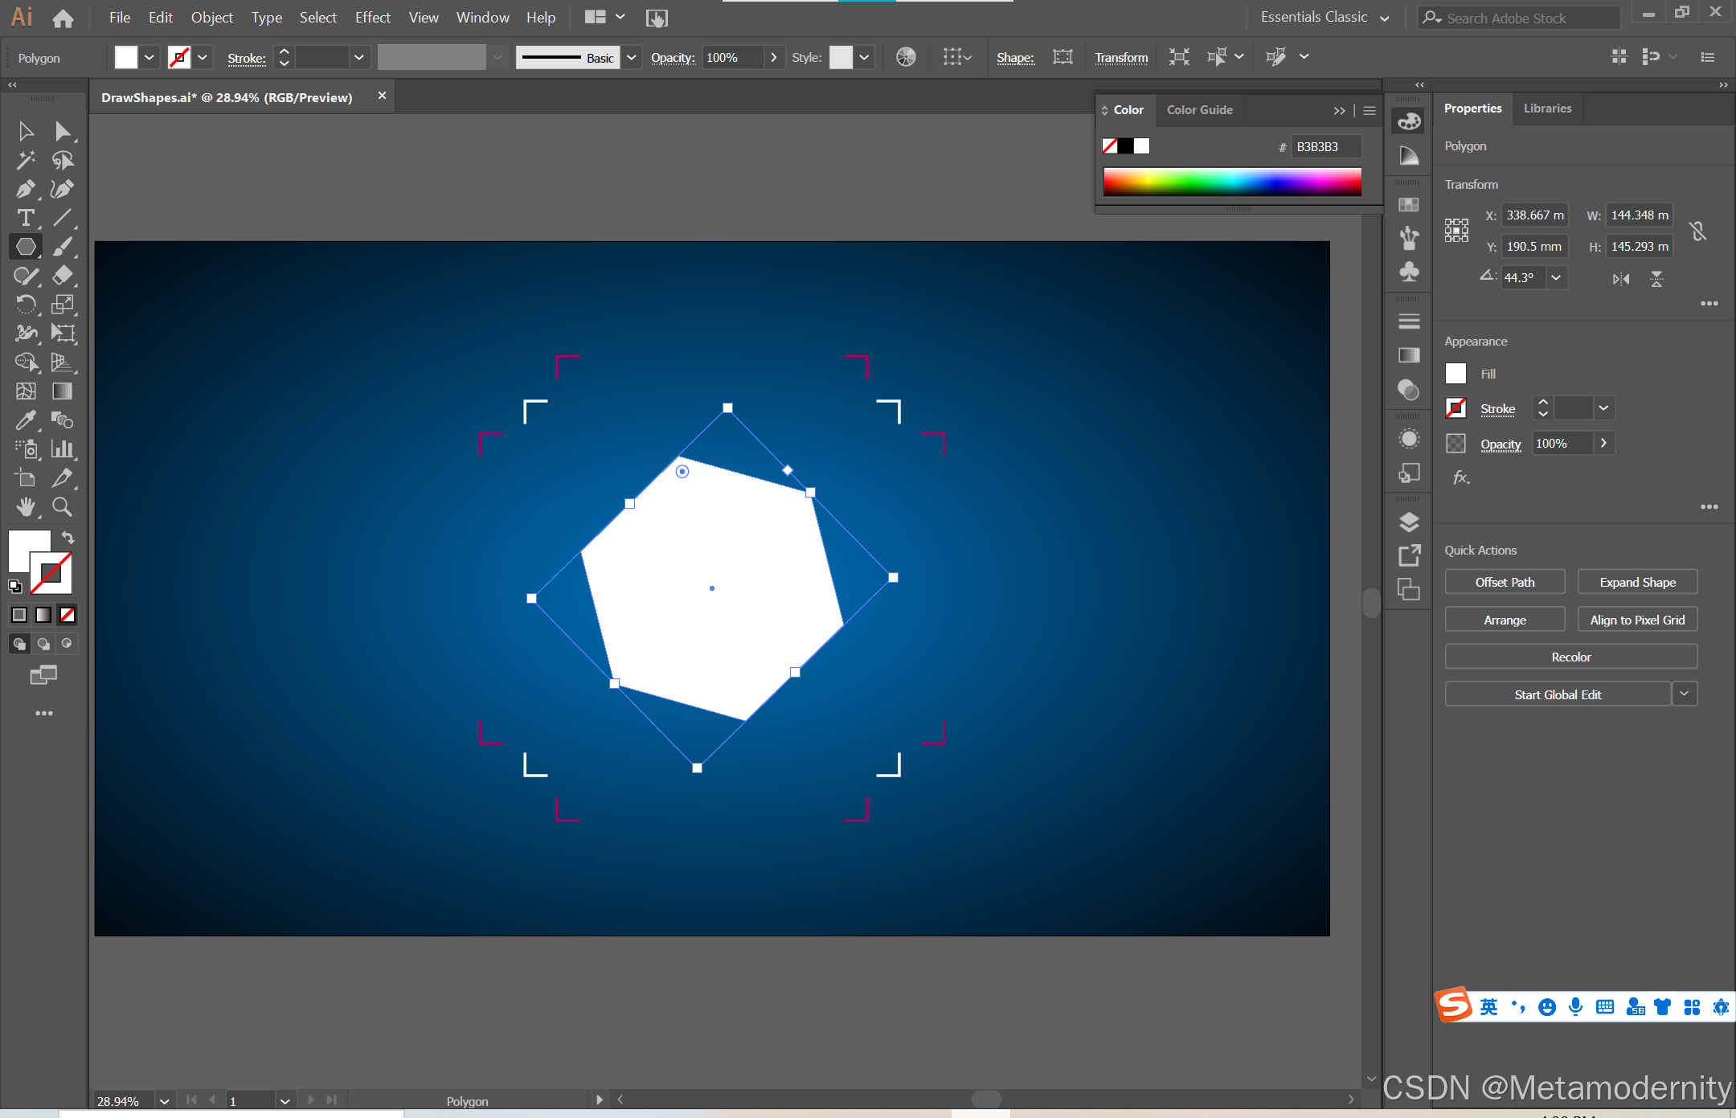This screenshot has width=1736, height=1118.
Task: Select the Zoom tool
Action: pyautogui.click(x=62, y=506)
